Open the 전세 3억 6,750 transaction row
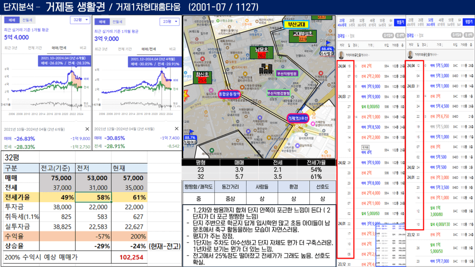Screen dimensions: 475x267 [440, 116]
